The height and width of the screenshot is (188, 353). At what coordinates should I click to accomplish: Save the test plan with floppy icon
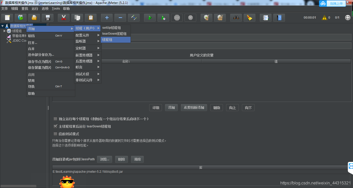pos(47,18)
